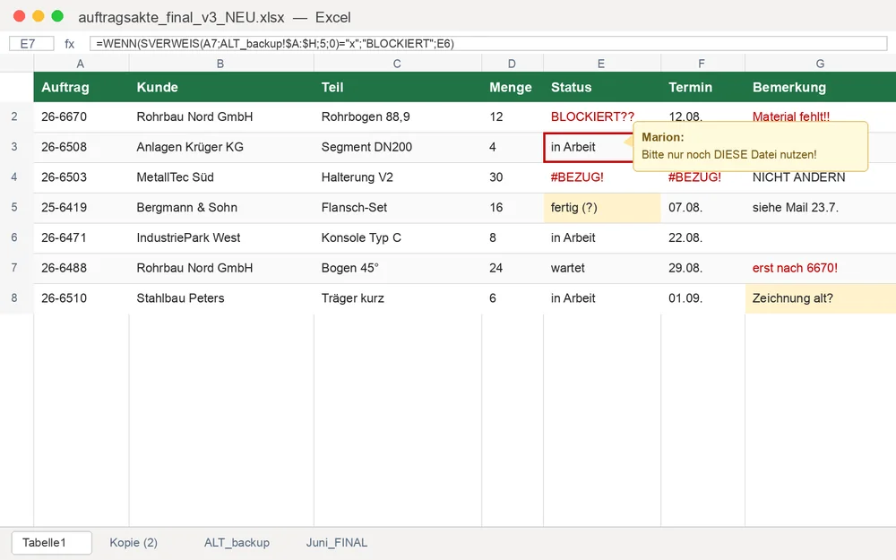896x560 pixels.
Task: Click the fx function icon
Action: [69, 44]
